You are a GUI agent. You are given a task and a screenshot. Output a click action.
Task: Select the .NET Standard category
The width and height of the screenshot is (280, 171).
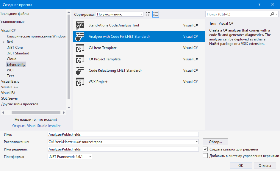pyautogui.click(x=18, y=53)
